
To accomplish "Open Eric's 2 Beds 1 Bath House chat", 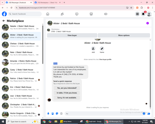I will click(x=21, y=88).
